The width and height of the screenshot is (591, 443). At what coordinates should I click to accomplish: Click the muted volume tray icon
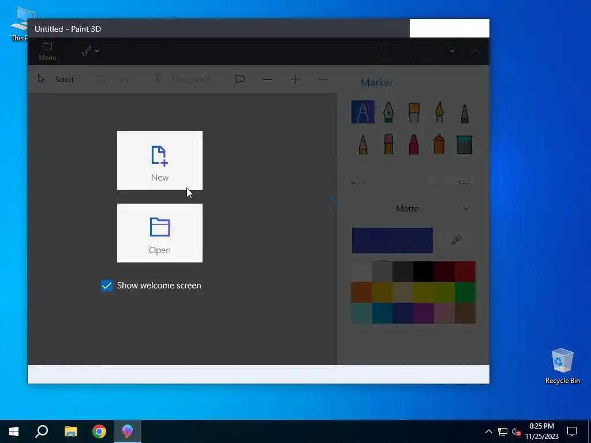click(x=516, y=431)
